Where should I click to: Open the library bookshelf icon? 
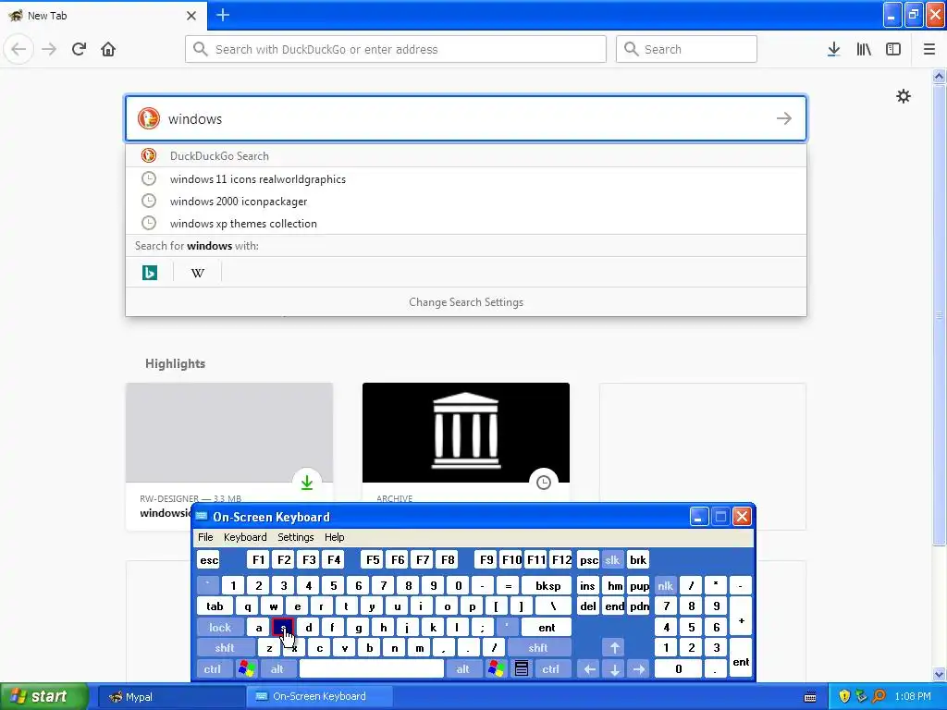(864, 49)
